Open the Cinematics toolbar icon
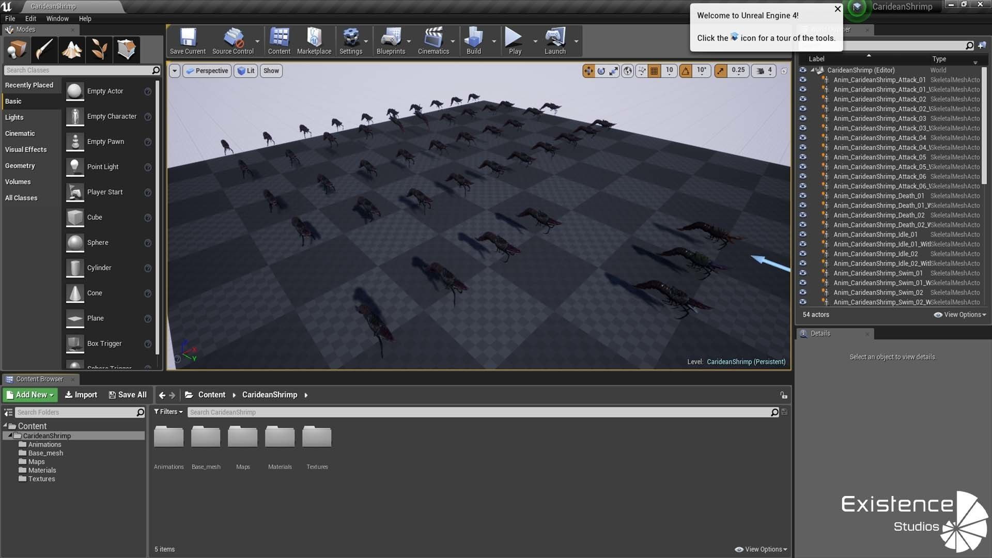The height and width of the screenshot is (558, 992). (433, 41)
